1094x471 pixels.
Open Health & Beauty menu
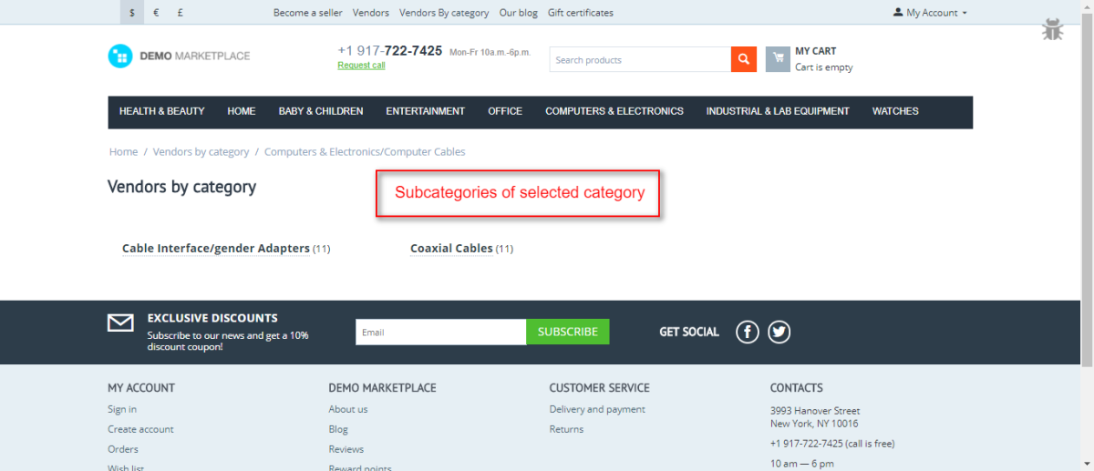pos(162,111)
